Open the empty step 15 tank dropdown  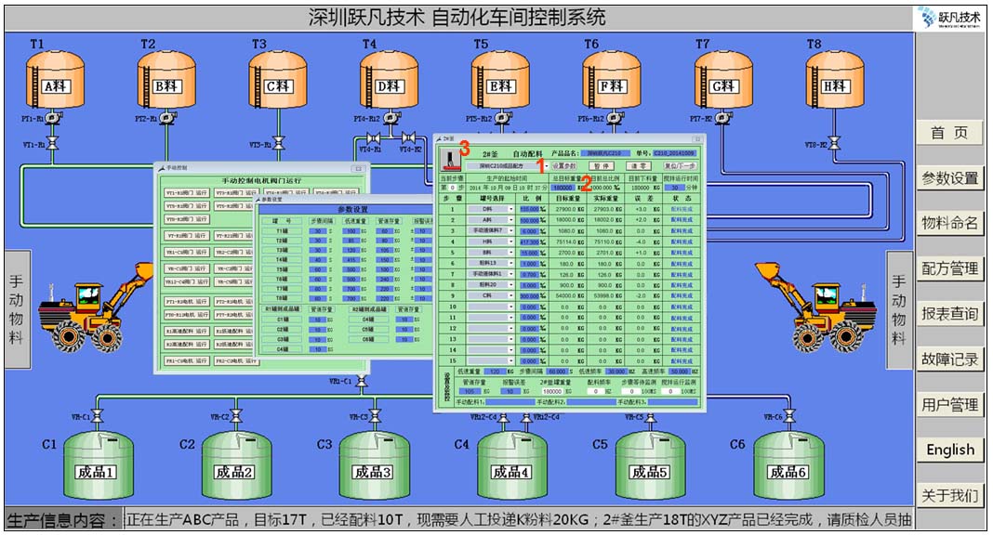[x=491, y=361]
